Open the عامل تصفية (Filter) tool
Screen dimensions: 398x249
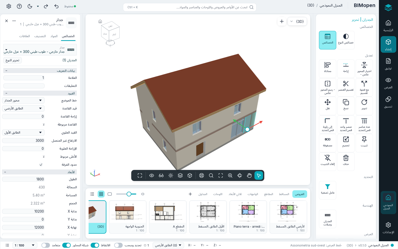(327, 190)
